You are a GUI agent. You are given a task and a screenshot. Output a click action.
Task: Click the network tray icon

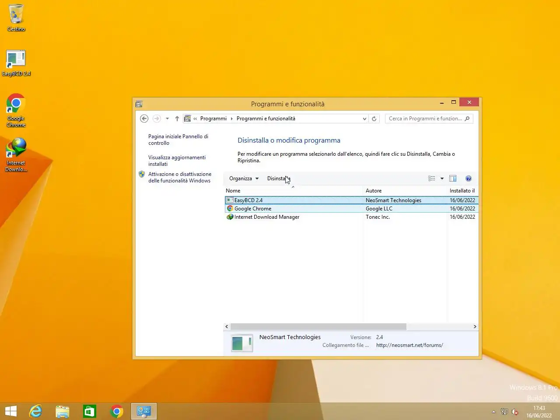(x=504, y=412)
